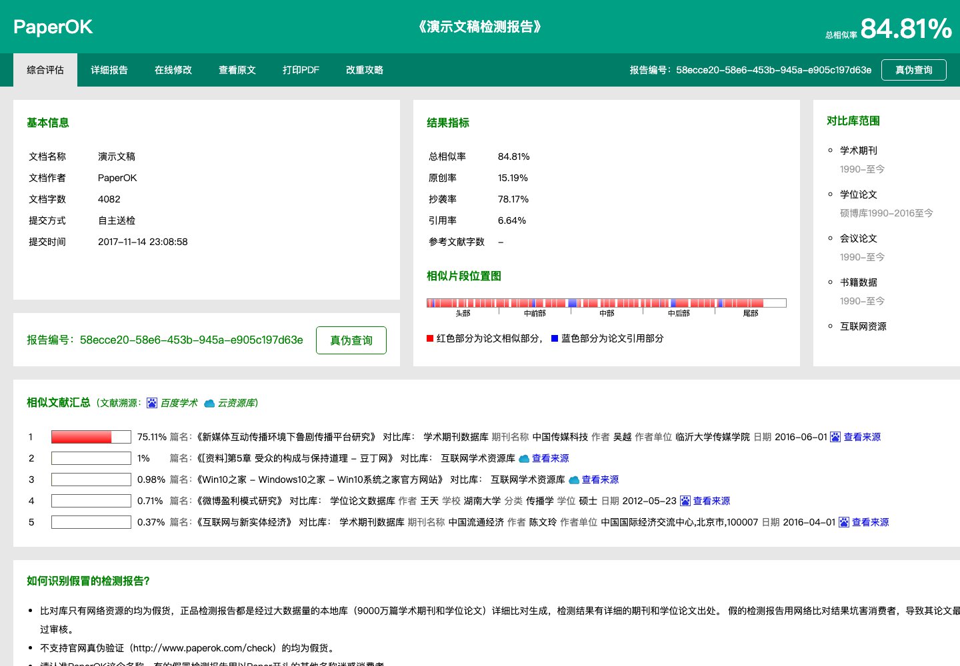
Task: Open 查看来源 link for Win10之家 entry
Action: click(601, 480)
